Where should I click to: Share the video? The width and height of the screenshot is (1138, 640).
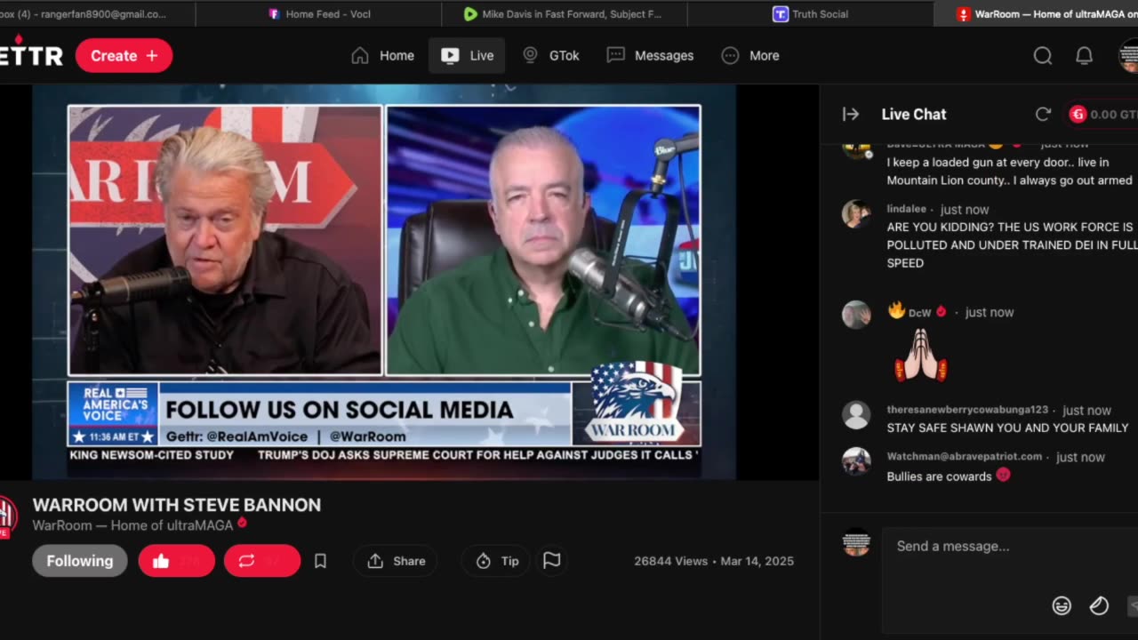pos(396,561)
